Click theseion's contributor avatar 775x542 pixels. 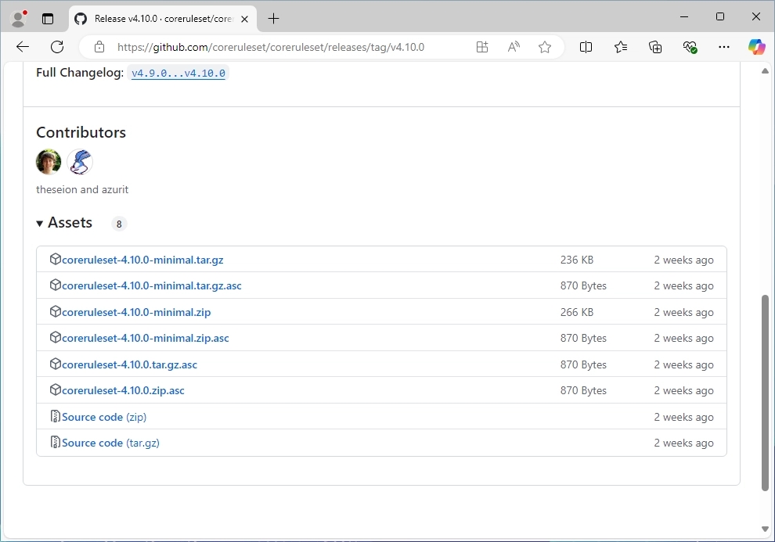[x=49, y=162]
